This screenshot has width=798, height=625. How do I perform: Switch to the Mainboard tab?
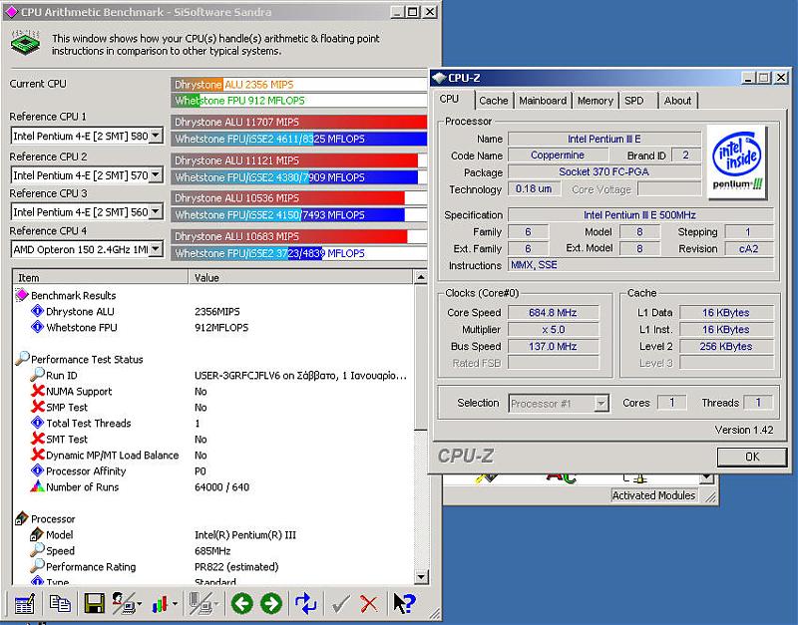pyautogui.click(x=543, y=101)
